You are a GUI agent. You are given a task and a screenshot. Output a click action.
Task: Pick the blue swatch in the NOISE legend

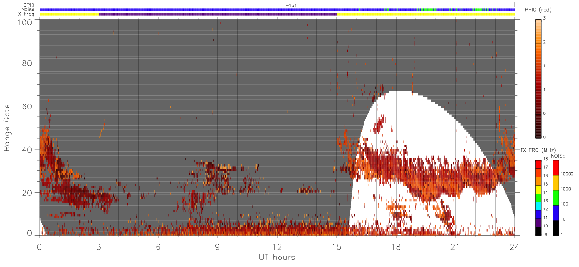pyautogui.click(x=555, y=213)
